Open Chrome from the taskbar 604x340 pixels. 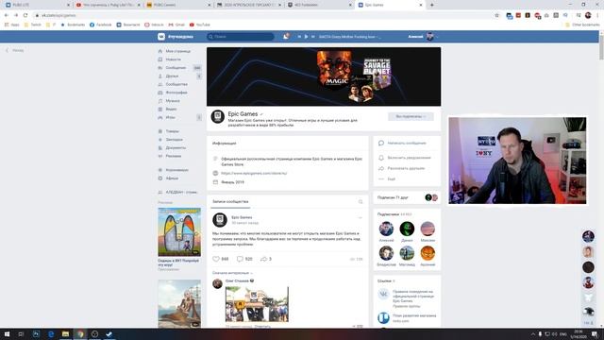point(80,334)
